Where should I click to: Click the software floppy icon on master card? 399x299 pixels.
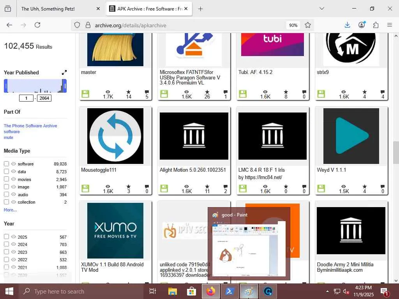pos(85,94)
